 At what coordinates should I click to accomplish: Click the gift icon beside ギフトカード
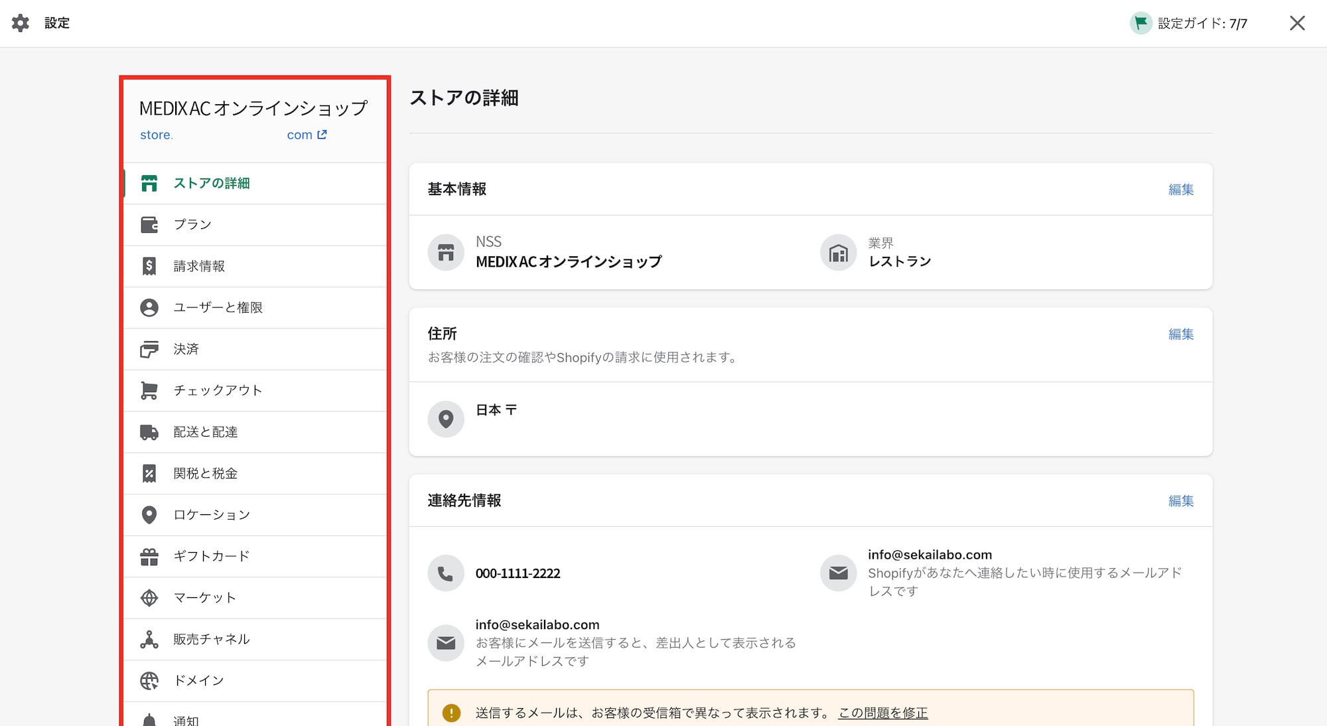pyautogui.click(x=149, y=557)
